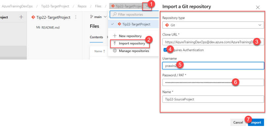Click the Import button

256,122
